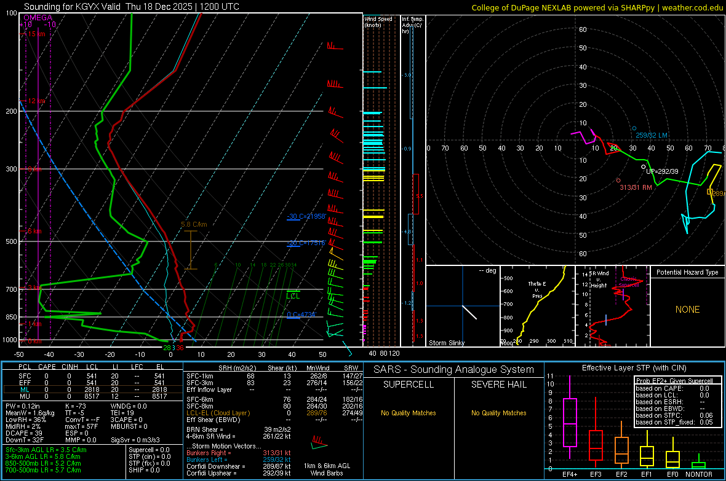Click the white Storm Slinky line

(469, 312)
